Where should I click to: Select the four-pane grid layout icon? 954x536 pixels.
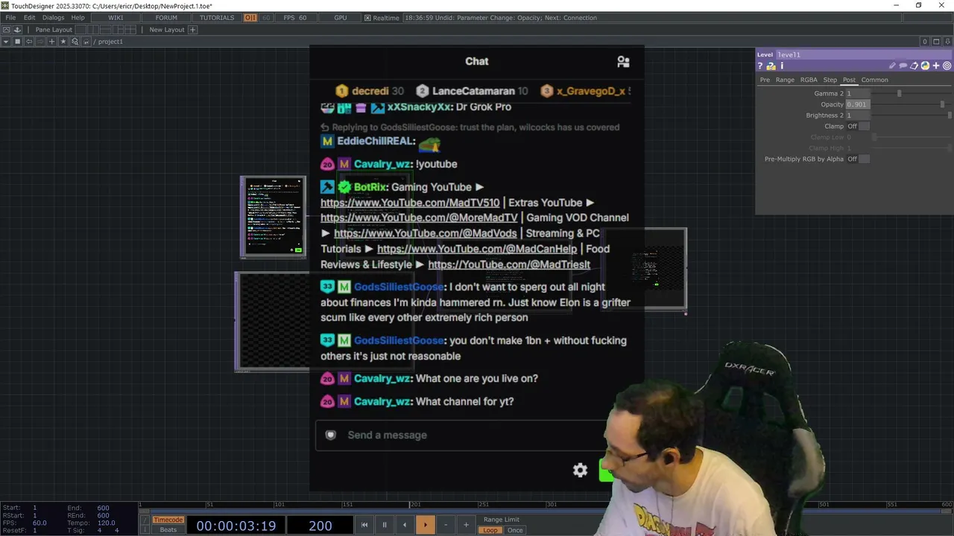tap(130, 30)
